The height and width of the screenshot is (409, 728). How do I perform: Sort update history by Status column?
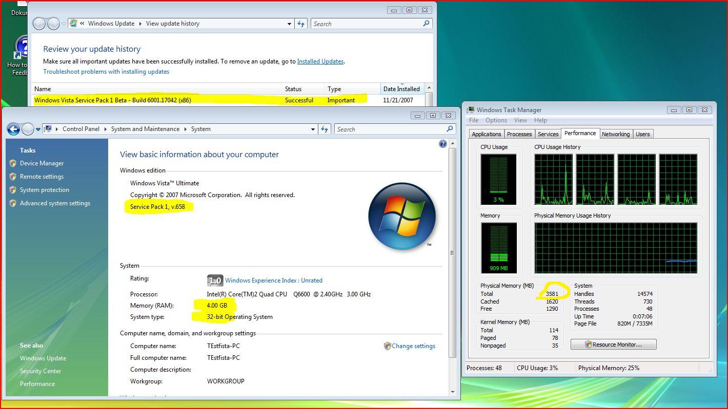[x=303, y=89]
